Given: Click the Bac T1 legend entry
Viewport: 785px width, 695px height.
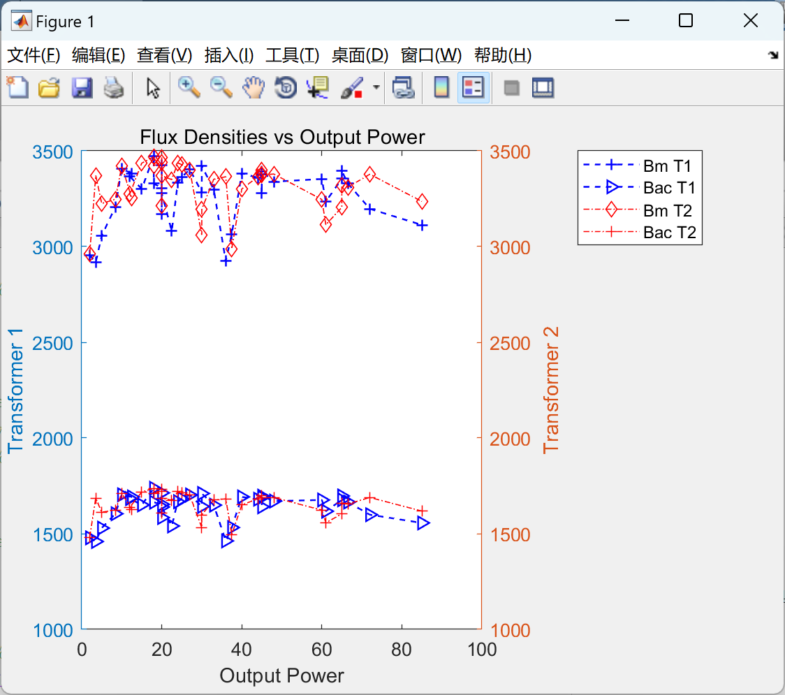Looking at the screenshot, I should 639,188.
